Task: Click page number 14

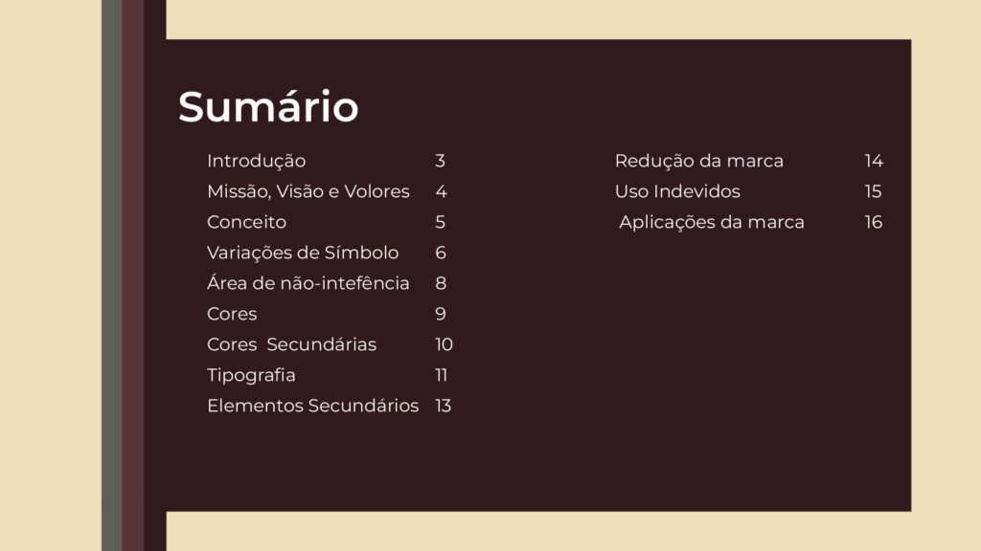Action: [874, 161]
